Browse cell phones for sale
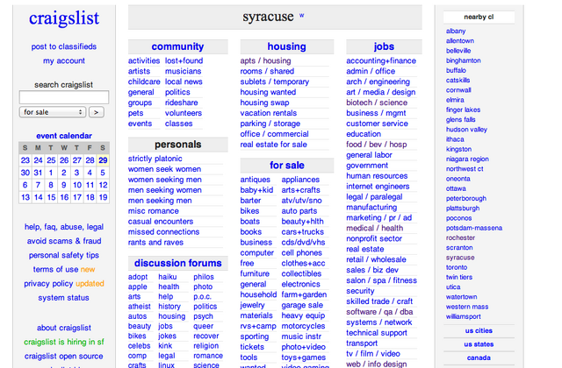Viewport: 562px width, 368px height. 302,253
